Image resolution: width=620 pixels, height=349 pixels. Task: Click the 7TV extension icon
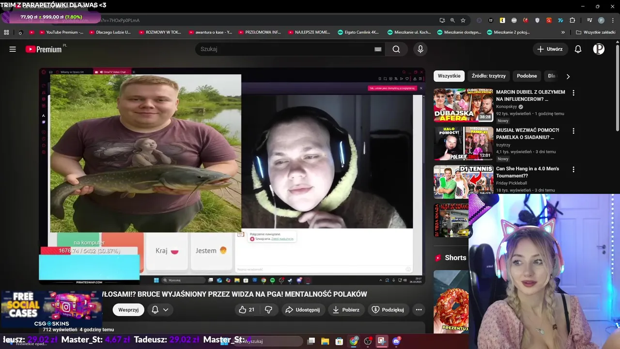(560, 20)
